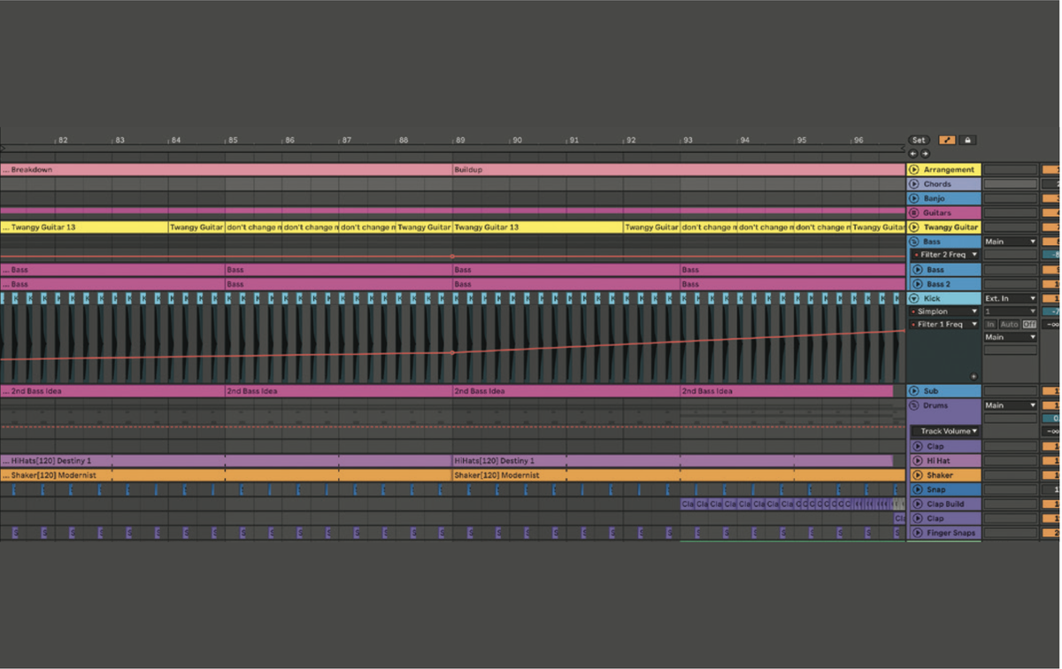This screenshot has height=669, width=1062.
Task: Enable In monitoring on the Kick track
Action: coord(991,324)
